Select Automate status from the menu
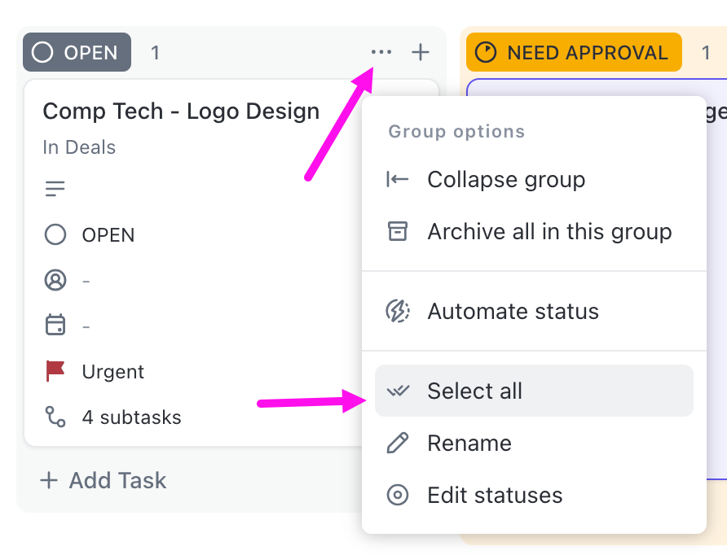This screenshot has width=727, height=555. click(x=513, y=311)
